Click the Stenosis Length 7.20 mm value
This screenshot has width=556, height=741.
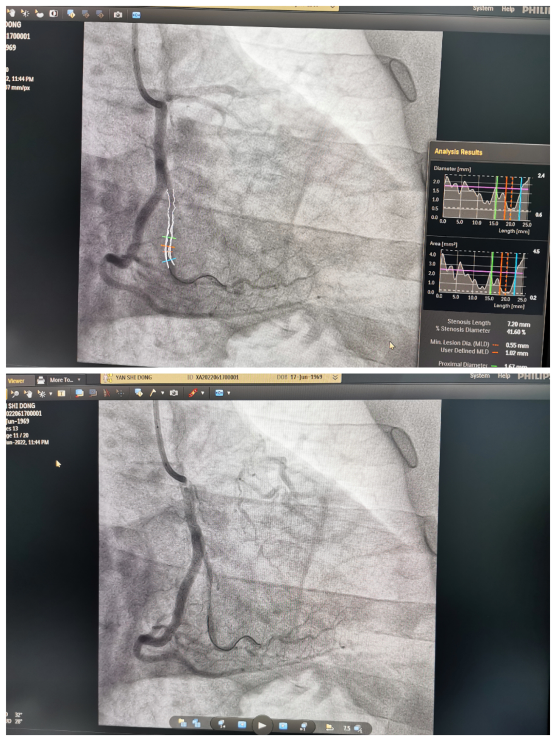(x=518, y=324)
